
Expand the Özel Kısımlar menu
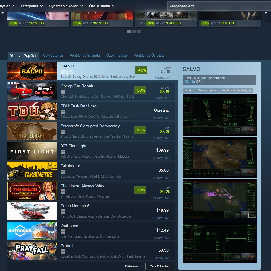click(102, 6)
